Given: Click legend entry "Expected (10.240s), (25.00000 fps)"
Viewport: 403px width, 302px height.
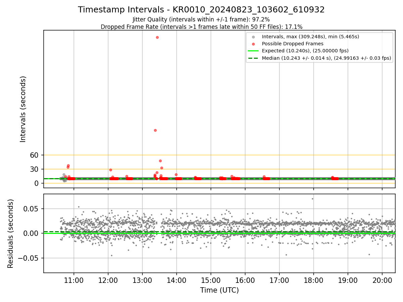Looking at the screenshot, I should [x=305, y=51].
